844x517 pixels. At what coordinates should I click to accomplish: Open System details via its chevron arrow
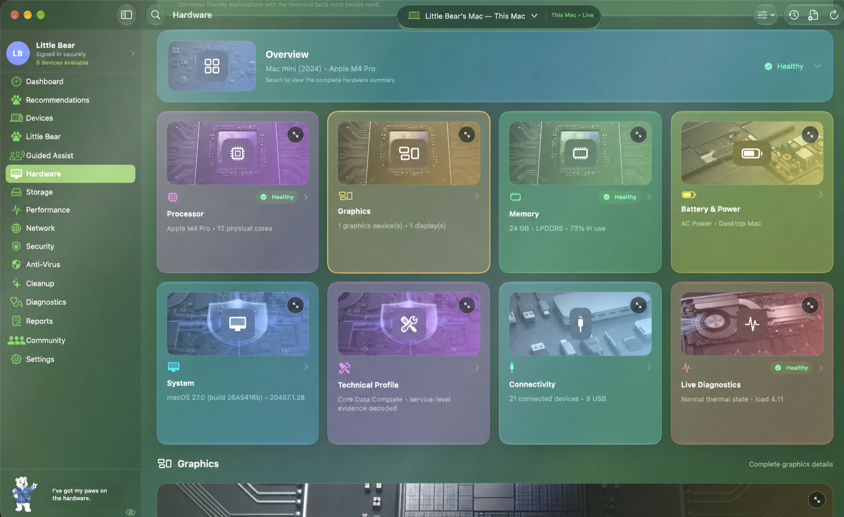pyautogui.click(x=306, y=367)
